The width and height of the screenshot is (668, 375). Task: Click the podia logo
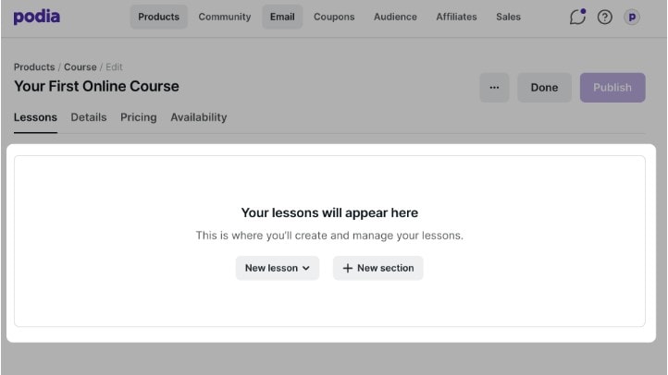36,17
